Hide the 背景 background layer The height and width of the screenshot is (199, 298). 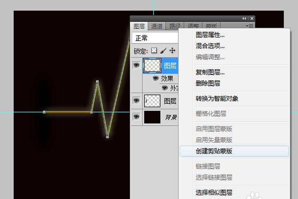136,117
